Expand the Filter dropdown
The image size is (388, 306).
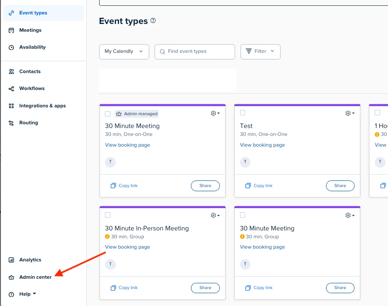pyautogui.click(x=260, y=52)
